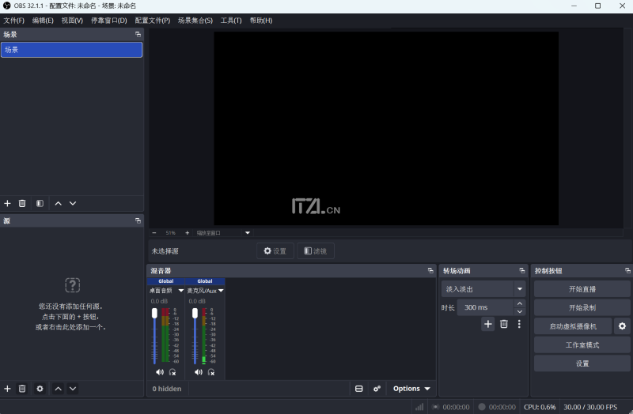Open the 帮助(H) menu
Screen dimensions: 633x414
point(261,21)
